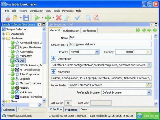
Task: Open the Priority dropdown
Action: pos(97,52)
